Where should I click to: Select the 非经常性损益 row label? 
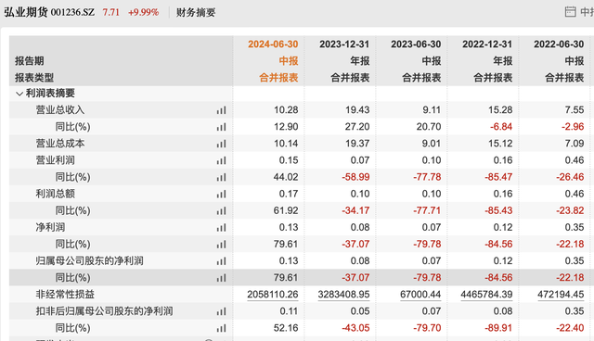65,294
